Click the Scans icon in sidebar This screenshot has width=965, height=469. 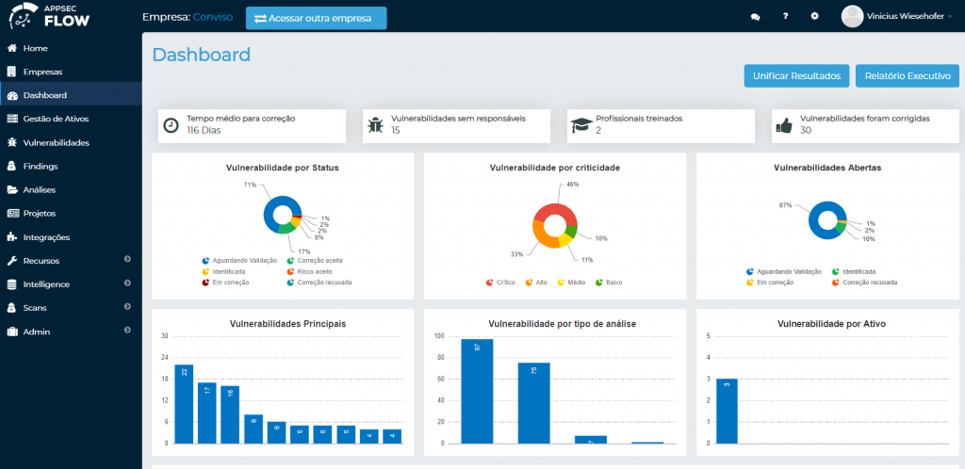[x=11, y=307]
